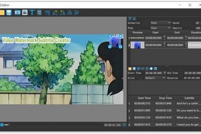
Task: Click the End time stepper of watermark row 2
Action: [x=186, y=45]
